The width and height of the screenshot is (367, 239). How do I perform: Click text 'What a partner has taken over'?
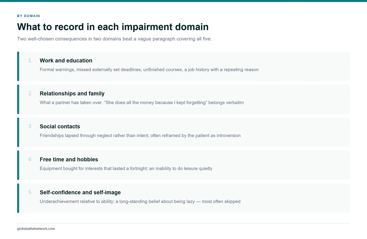(71, 103)
